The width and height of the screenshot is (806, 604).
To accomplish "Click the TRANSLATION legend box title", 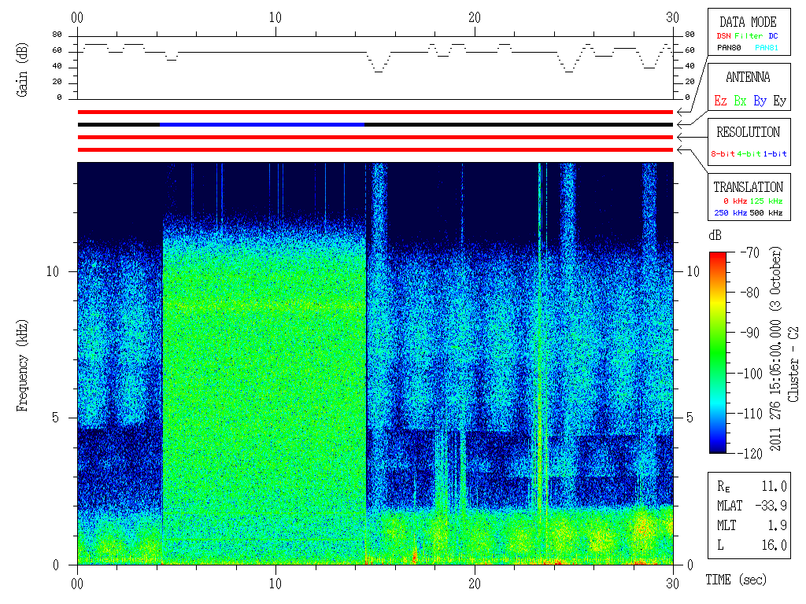I will [748, 187].
